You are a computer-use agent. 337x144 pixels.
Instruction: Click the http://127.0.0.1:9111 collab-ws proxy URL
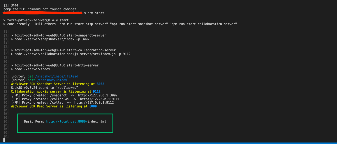click(x=99, y=99)
